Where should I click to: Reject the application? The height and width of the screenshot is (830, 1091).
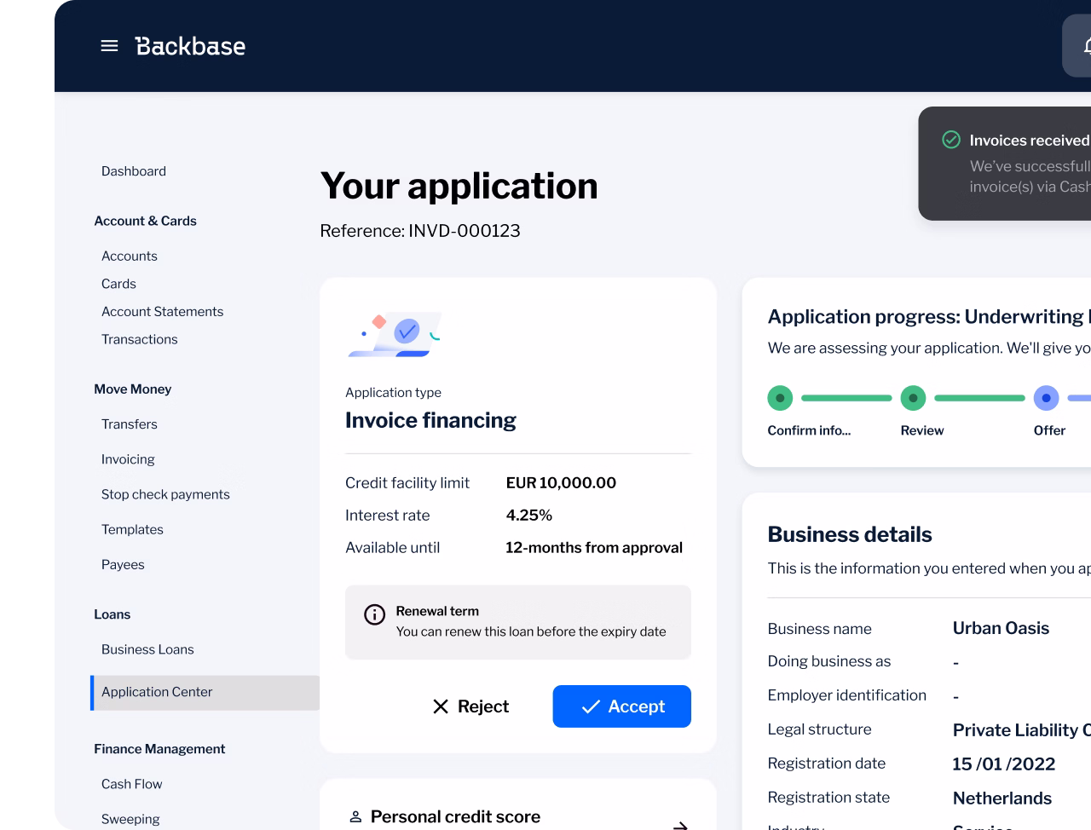coord(470,706)
